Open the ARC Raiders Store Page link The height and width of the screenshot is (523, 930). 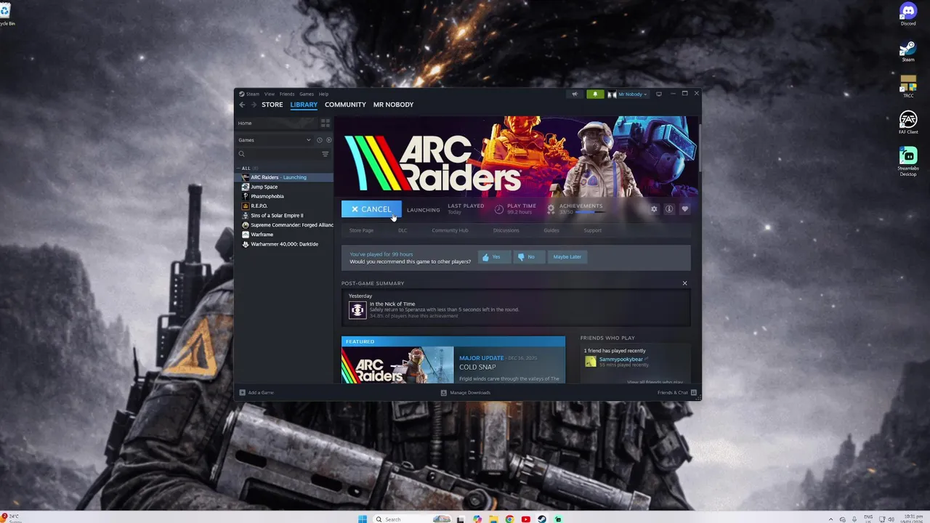click(361, 230)
